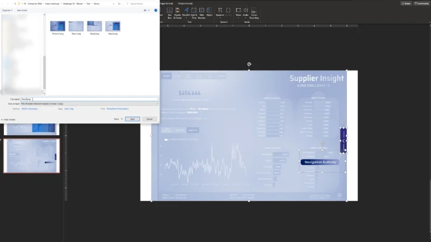Open the Shape Format tab
Viewport: 431px width, 242px height.
[166, 4]
